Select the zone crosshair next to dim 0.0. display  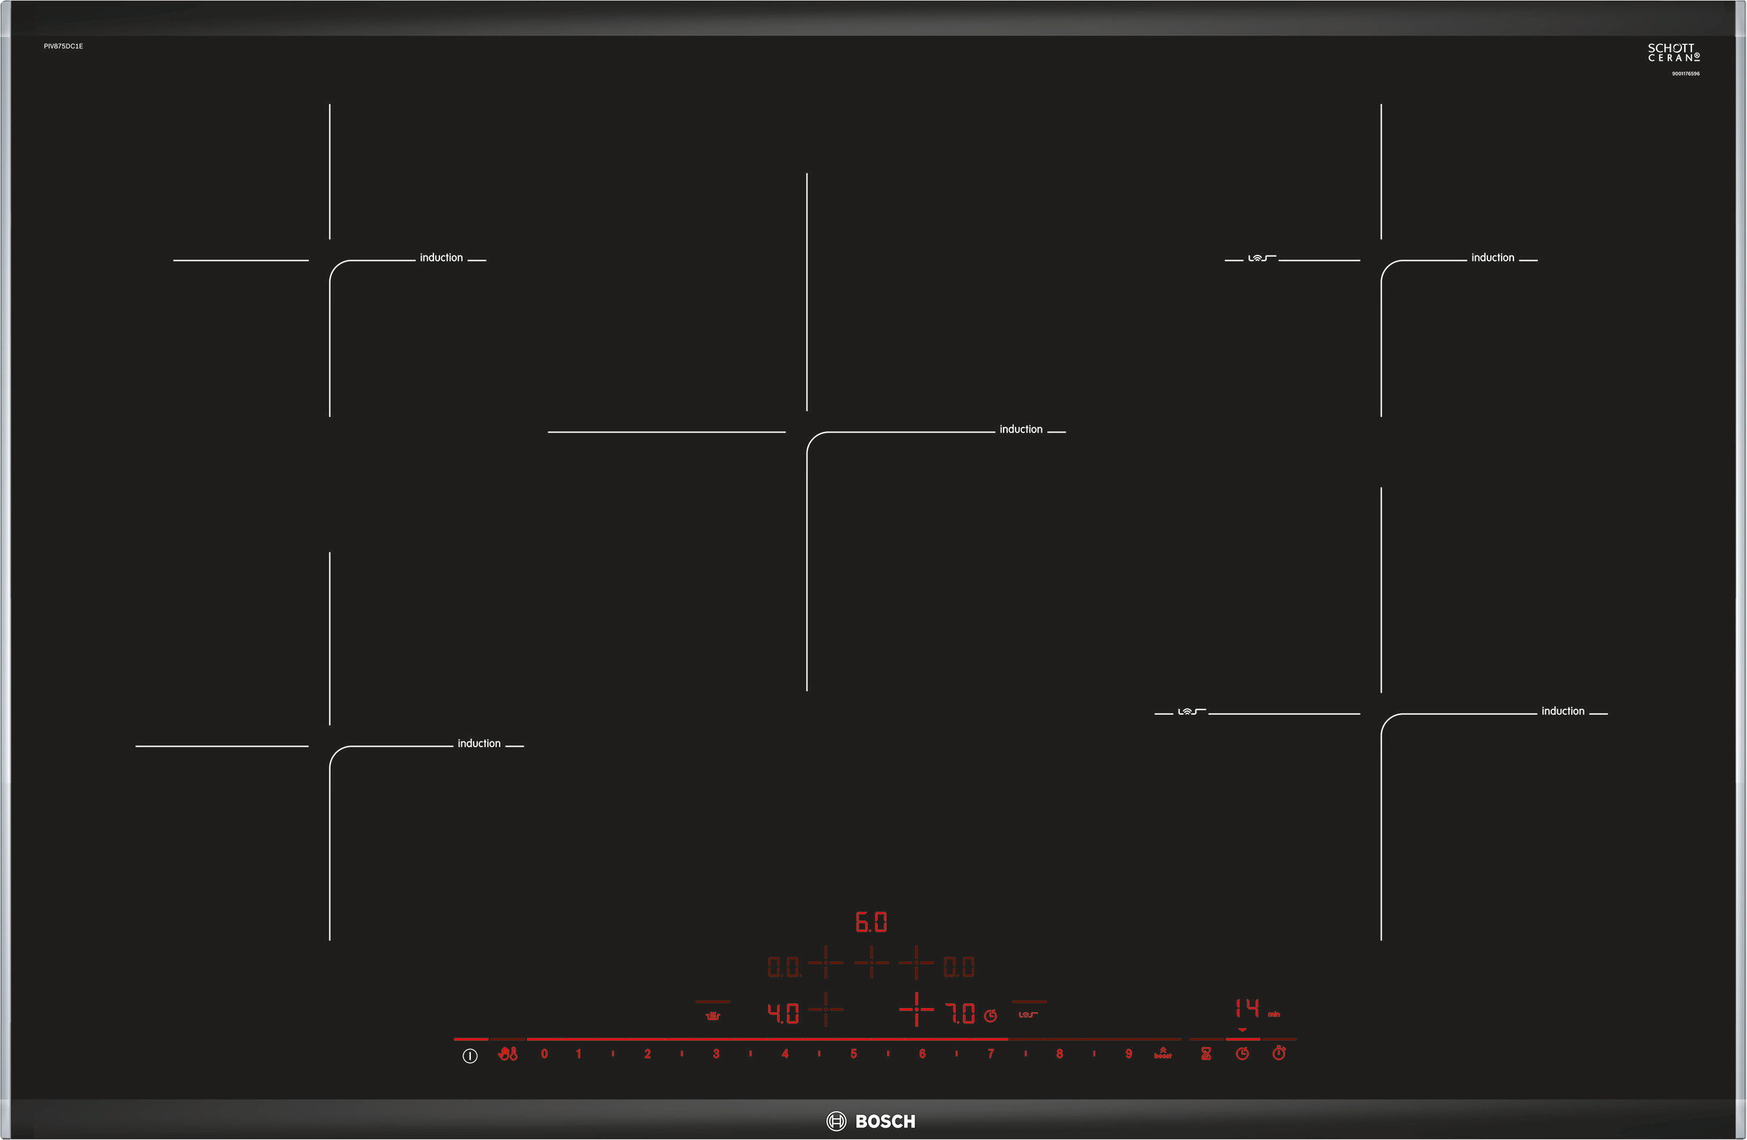[826, 963]
